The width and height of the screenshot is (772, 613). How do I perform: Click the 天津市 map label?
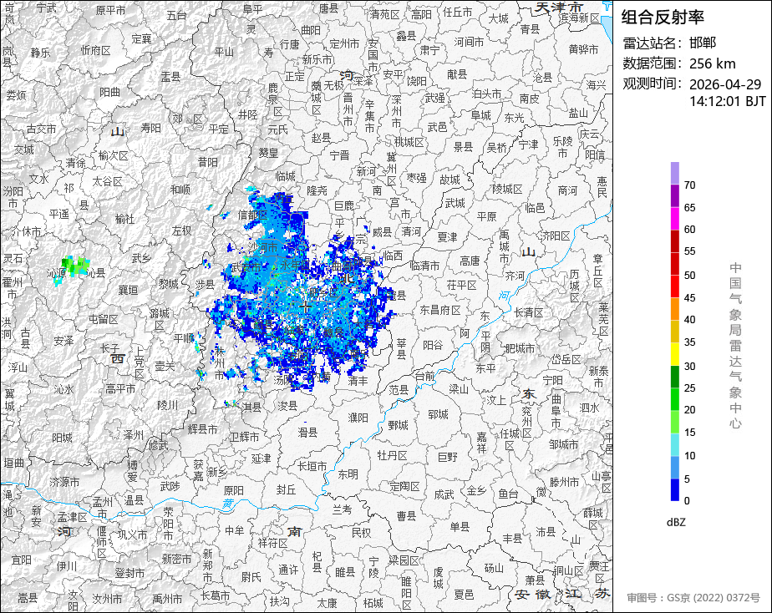[x=559, y=8]
